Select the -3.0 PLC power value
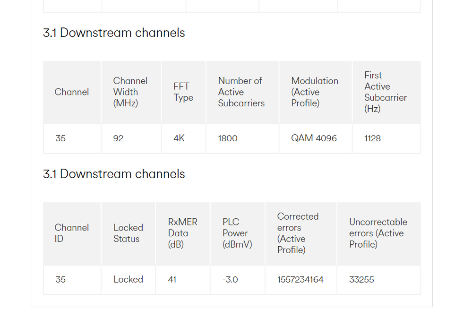This screenshot has height=318, width=472. pos(230,279)
